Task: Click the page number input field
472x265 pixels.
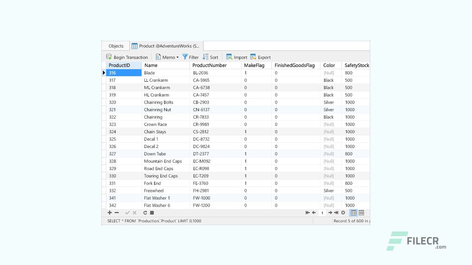Action: [322, 213]
